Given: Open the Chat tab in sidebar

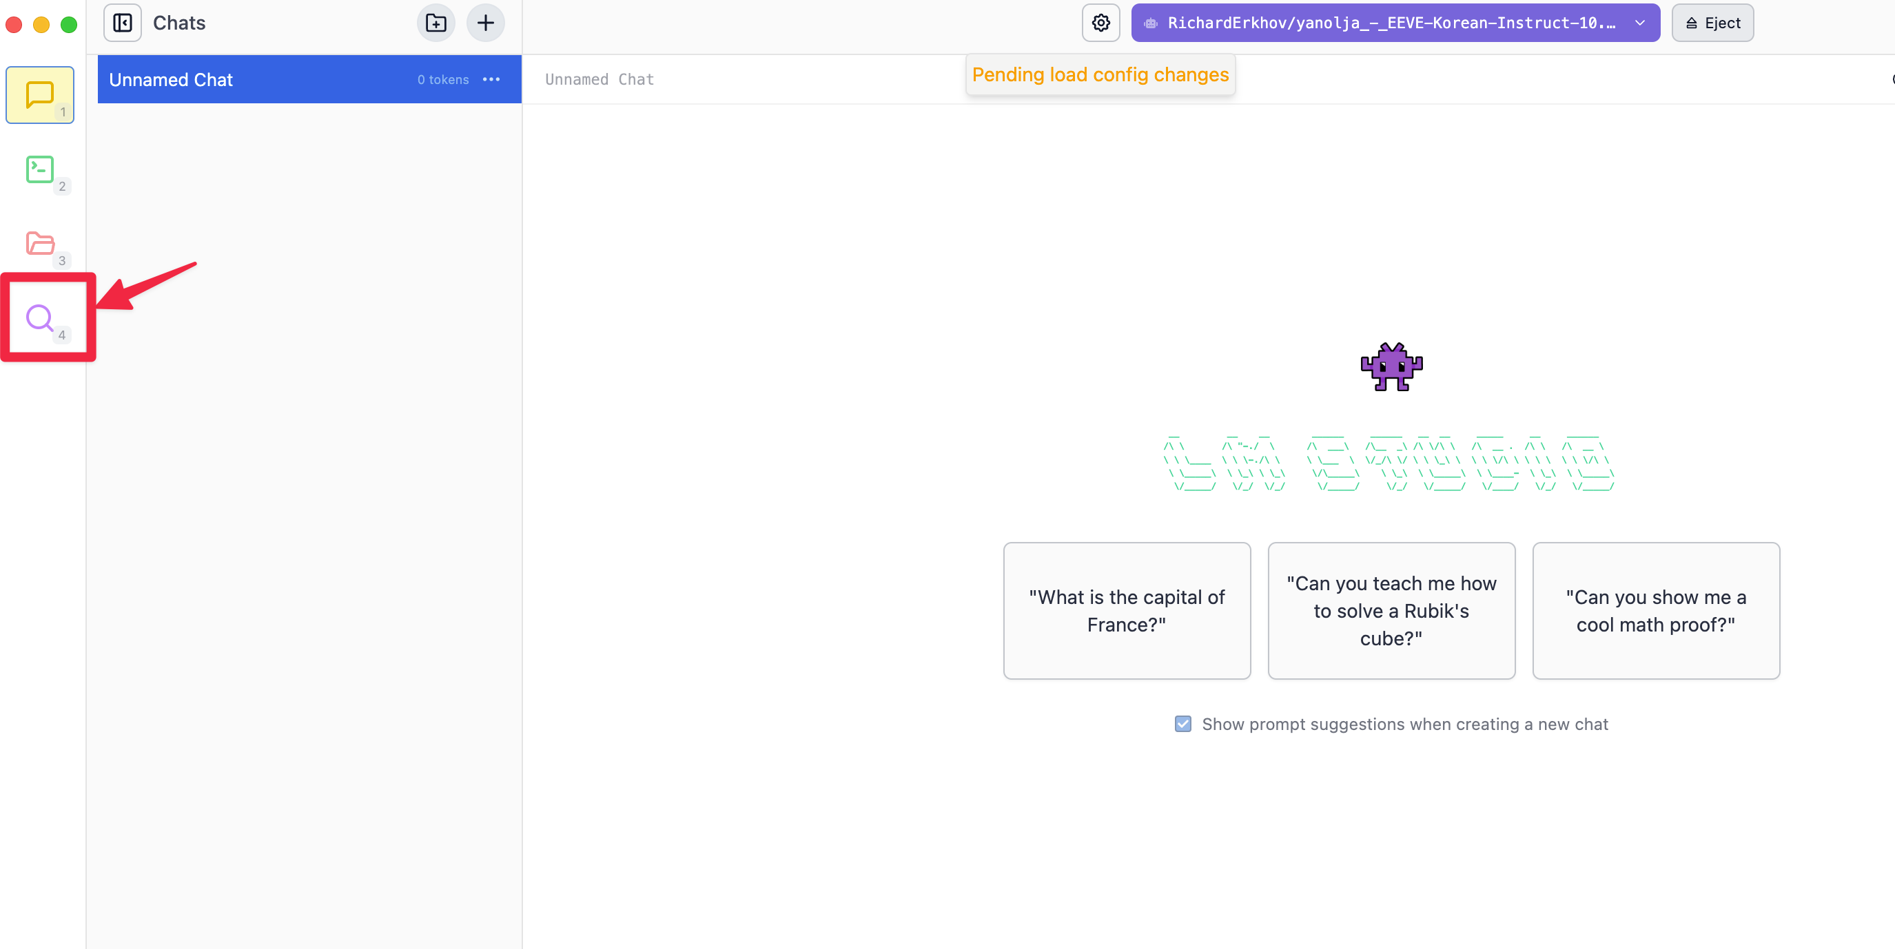Looking at the screenshot, I should click(x=39, y=95).
